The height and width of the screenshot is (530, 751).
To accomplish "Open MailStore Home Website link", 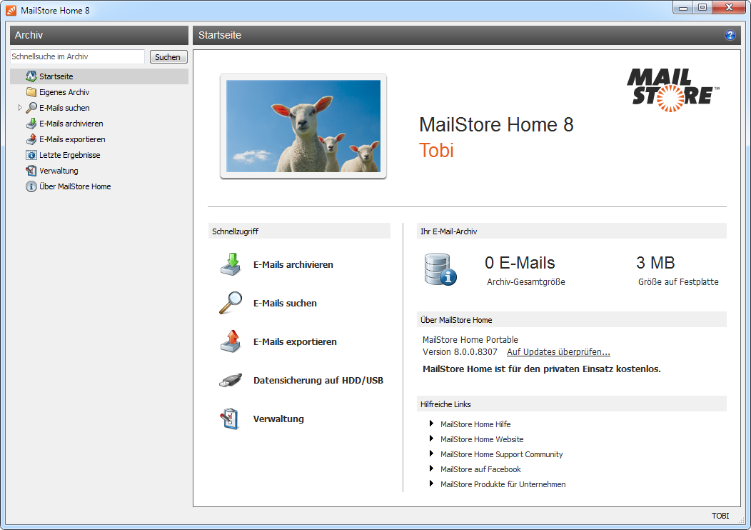I will [x=482, y=439].
